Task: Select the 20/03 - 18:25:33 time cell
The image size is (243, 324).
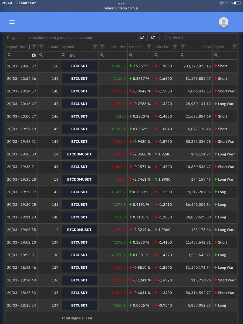Action: (22, 293)
